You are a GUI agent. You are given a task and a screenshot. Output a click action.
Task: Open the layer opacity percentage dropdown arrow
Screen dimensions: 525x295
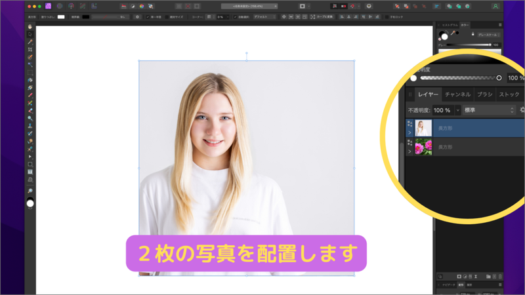tap(457, 110)
